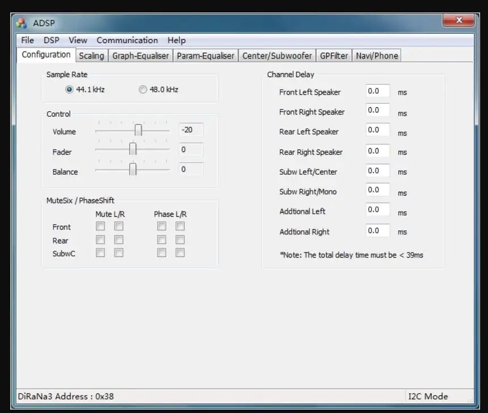Open the GPFilter tab

click(333, 56)
